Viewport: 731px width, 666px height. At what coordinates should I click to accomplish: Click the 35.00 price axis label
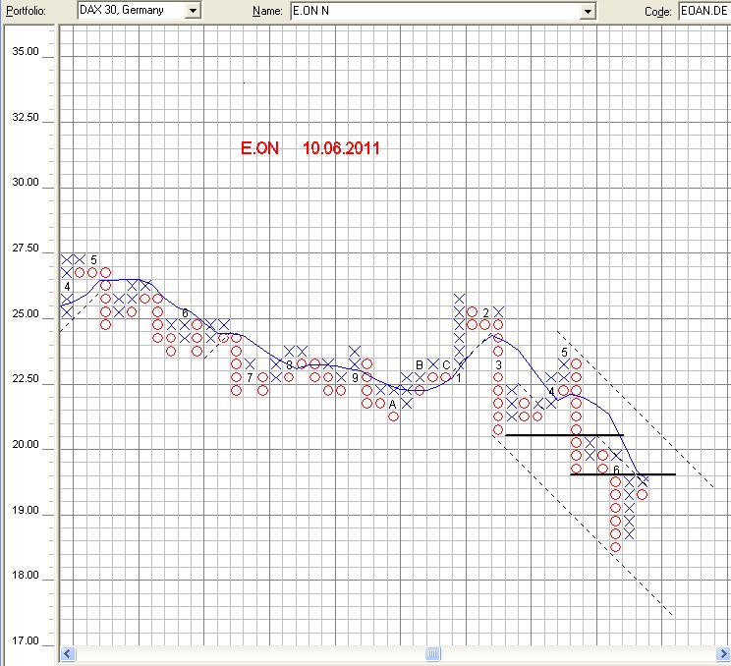click(26, 51)
